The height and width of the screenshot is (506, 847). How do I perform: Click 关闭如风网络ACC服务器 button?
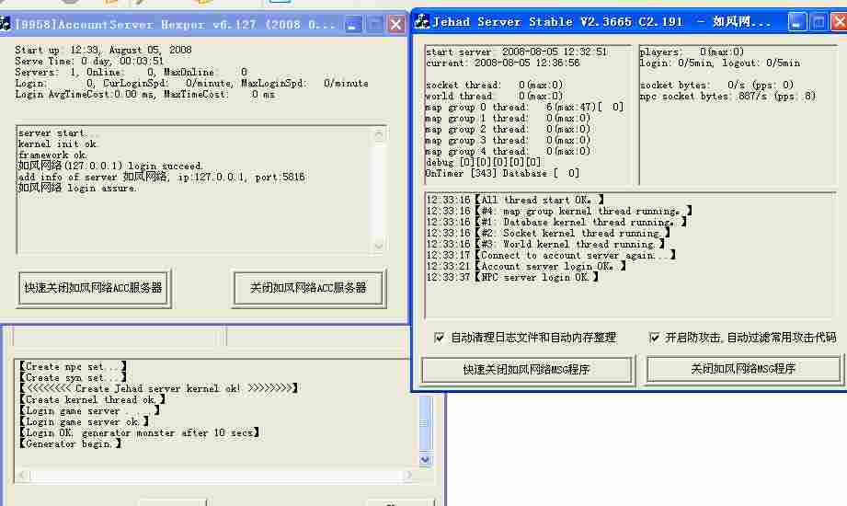click(x=308, y=288)
